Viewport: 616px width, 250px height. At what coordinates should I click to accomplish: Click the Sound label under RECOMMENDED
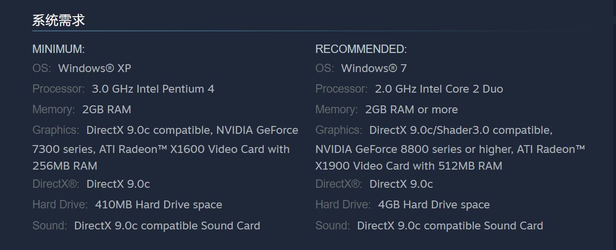[332, 225]
